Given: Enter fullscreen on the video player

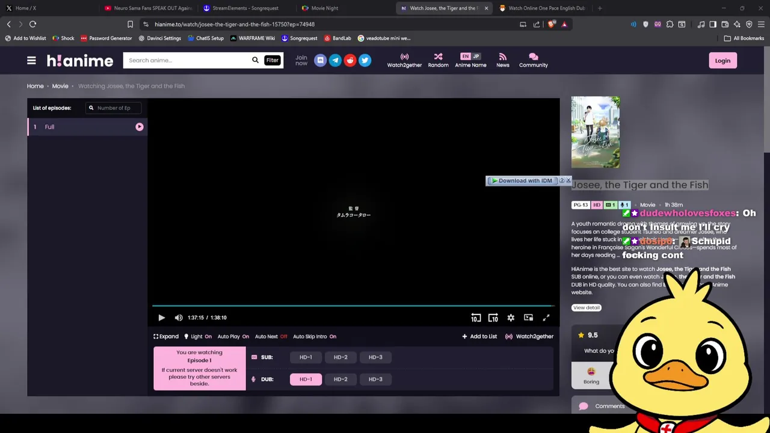Looking at the screenshot, I should [546, 318].
